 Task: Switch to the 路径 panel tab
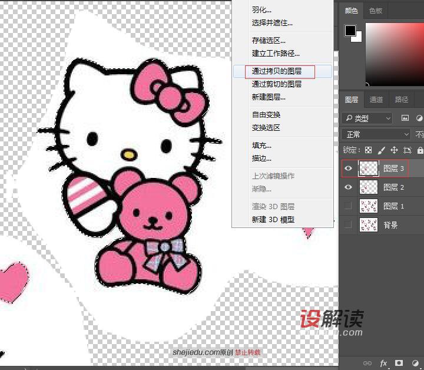401,100
